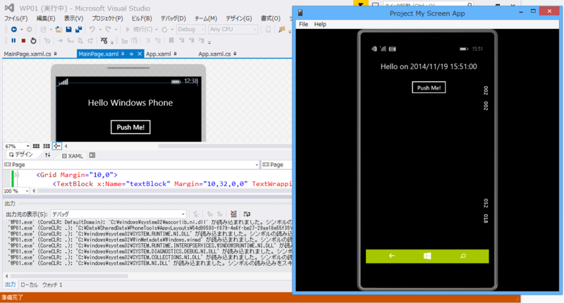Open the デザイン(G) menu

pos(238,18)
